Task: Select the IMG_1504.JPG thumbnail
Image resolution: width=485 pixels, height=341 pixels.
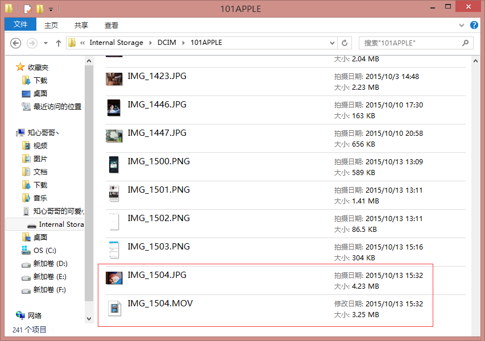Action: click(114, 278)
